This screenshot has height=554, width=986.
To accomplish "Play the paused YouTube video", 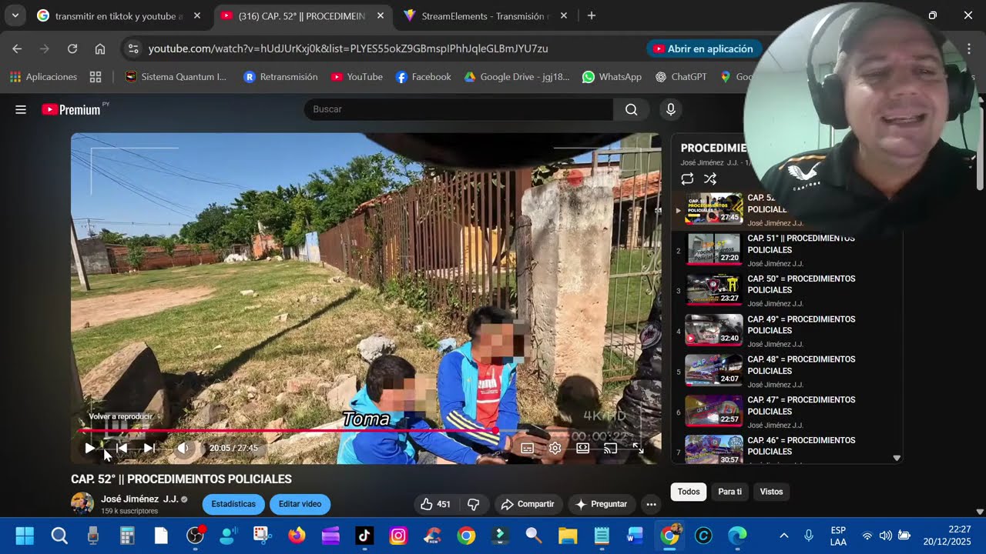I will coord(90,448).
